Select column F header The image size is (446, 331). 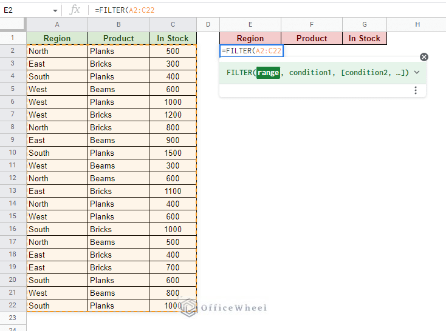pyautogui.click(x=312, y=25)
